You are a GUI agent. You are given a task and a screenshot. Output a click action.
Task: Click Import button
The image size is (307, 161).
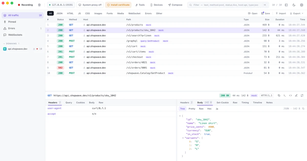pyautogui.click(x=281, y=13)
